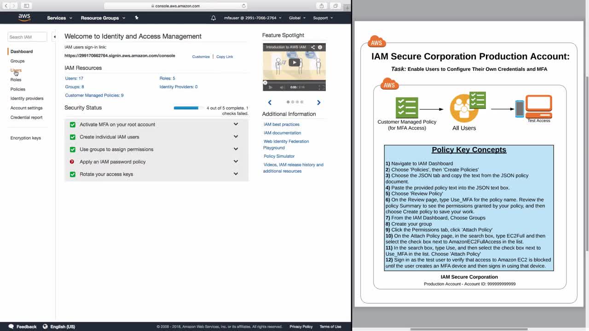
Task: Click the Feature Spotlight carousel dots
Action: coord(295,102)
